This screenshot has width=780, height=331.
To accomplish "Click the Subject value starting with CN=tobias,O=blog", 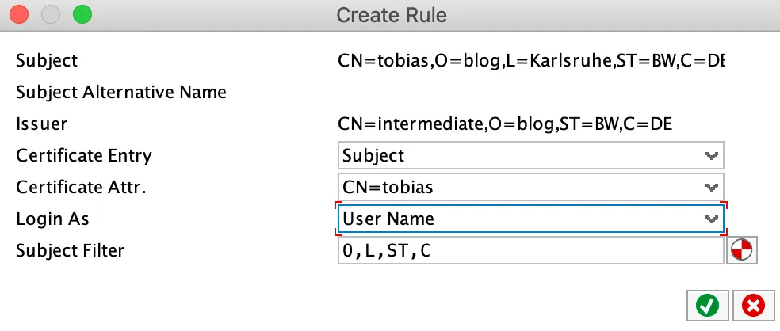I will click(x=530, y=61).
